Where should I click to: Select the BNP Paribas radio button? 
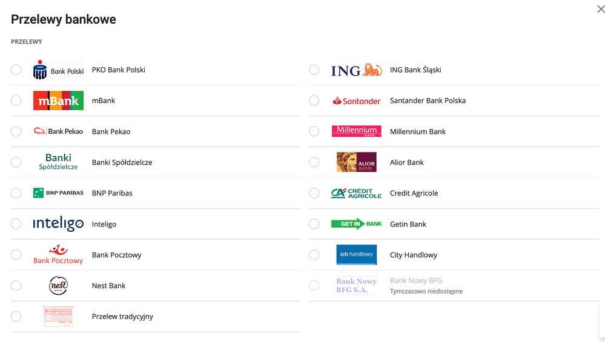(x=16, y=193)
